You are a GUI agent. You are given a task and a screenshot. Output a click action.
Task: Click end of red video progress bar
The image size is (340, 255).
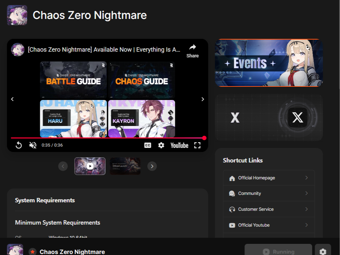(x=204, y=138)
